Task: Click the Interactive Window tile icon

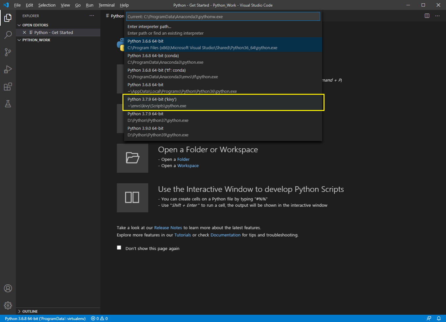Action: (132, 197)
